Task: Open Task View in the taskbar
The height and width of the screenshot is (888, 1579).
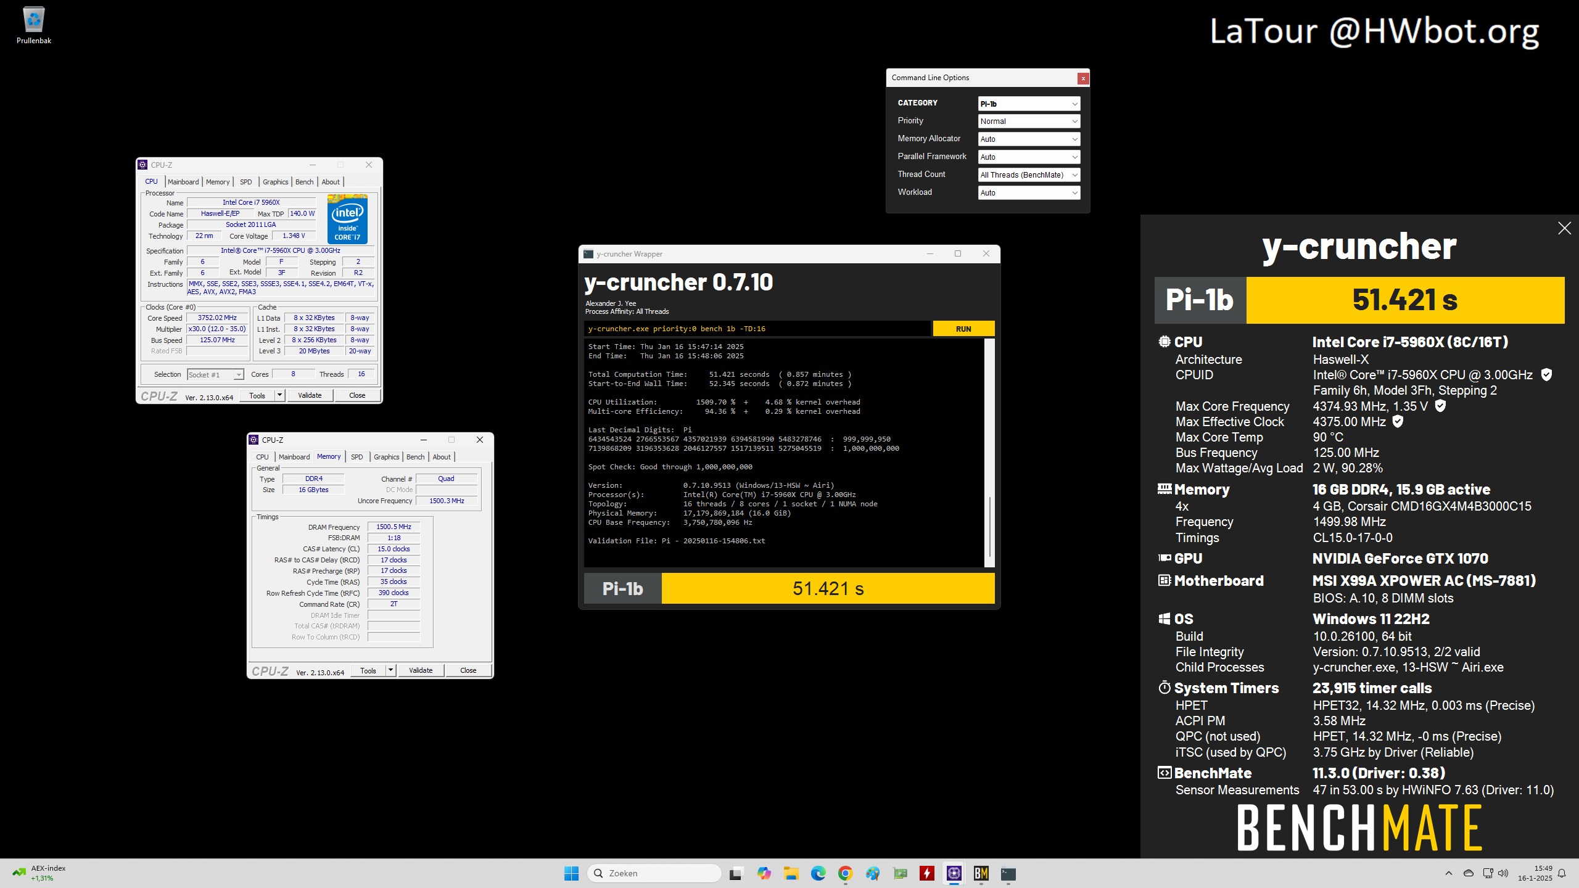Action: click(735, 873)
